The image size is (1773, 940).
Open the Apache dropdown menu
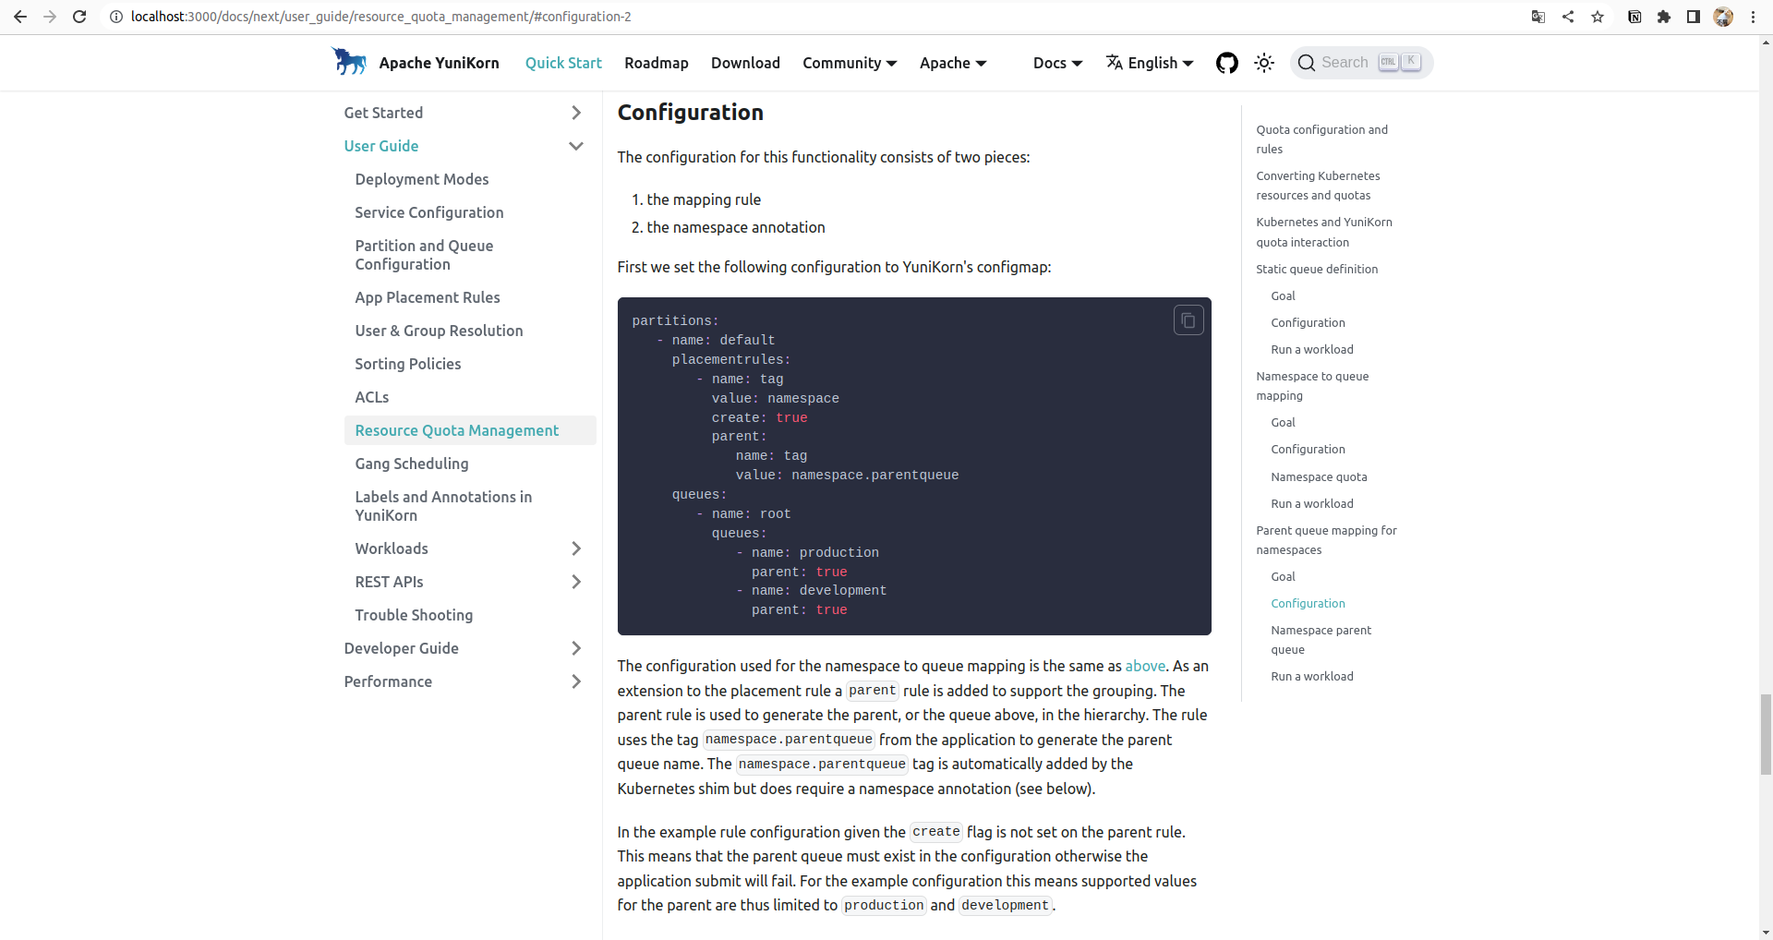pyautogui.click(x=953, y=63)
